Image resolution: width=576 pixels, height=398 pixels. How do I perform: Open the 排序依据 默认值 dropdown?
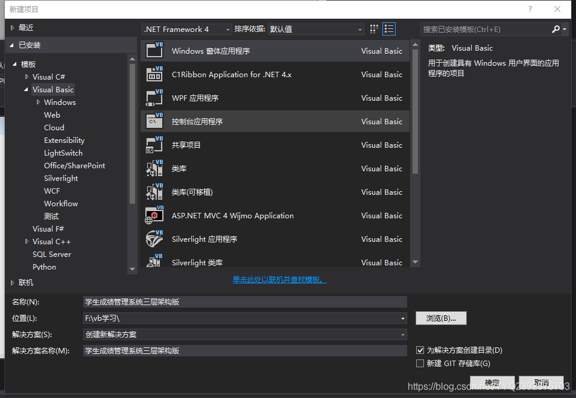(315, 29)
